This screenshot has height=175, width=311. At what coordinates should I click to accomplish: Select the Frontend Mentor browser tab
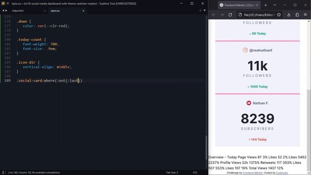coord(239,5)
